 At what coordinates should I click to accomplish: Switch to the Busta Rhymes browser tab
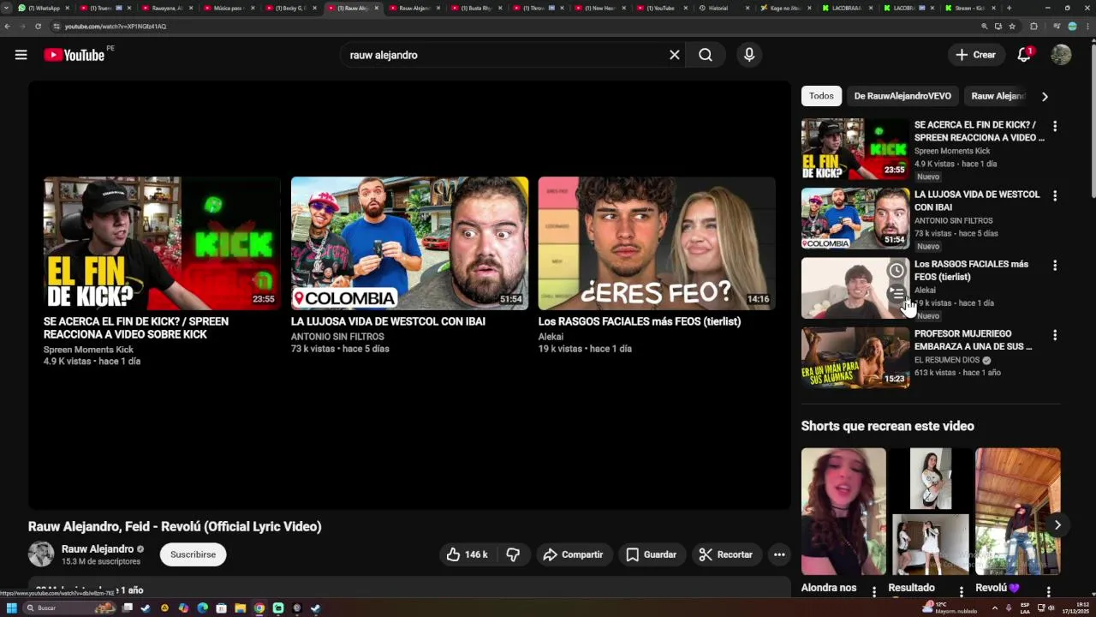coord(475,8)
